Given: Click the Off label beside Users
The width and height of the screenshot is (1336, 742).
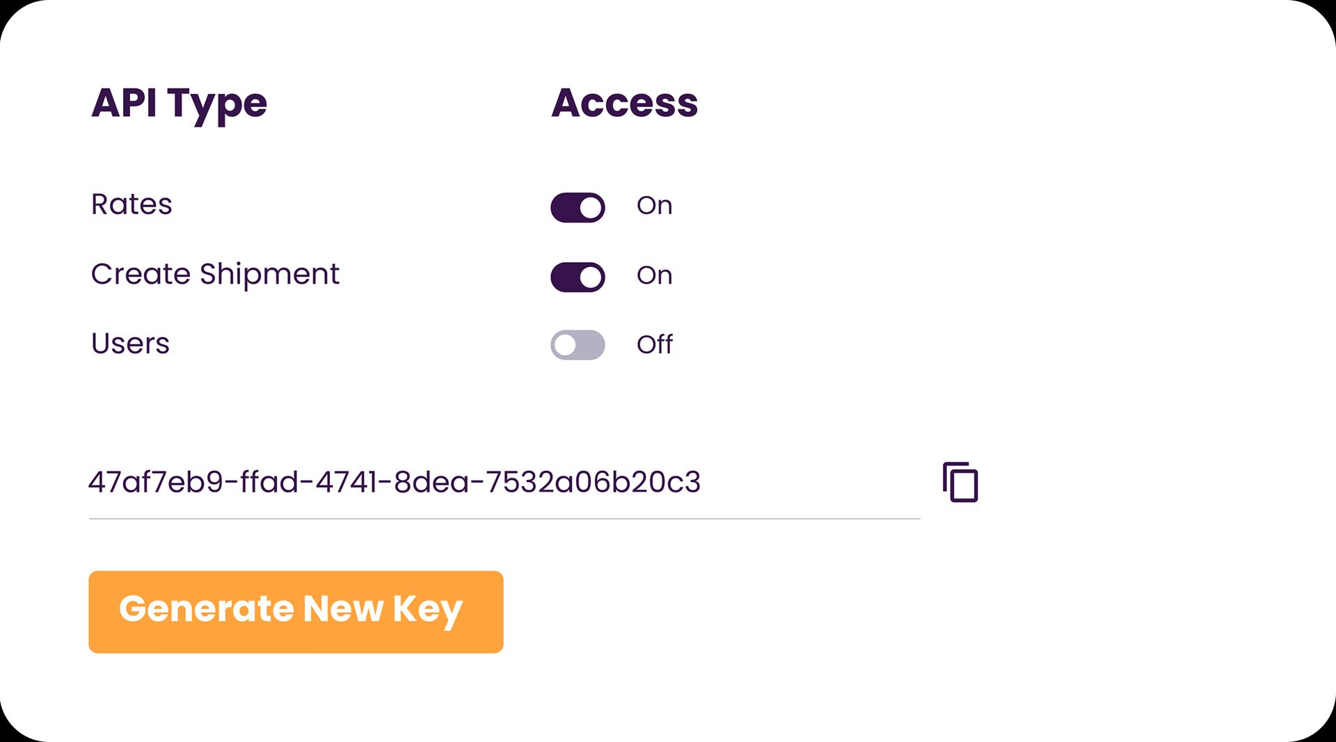Looking at the screenshot, I should pos(654,344).
